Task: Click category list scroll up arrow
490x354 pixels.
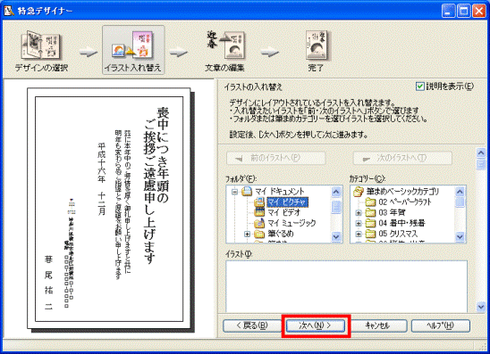Action: (x=460, y=192)
